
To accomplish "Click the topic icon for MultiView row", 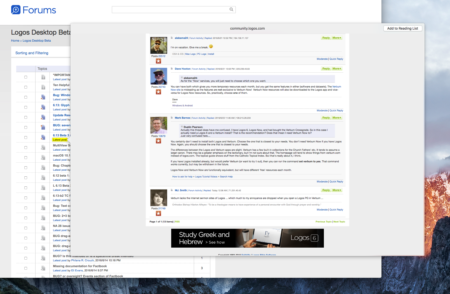I will click(43, 148).
